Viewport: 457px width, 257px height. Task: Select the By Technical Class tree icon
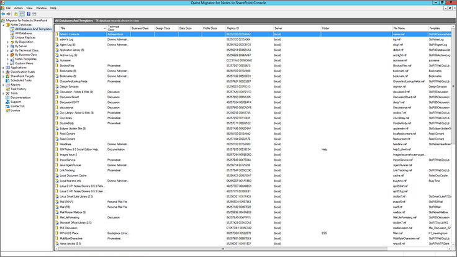[x=12, y=50]
